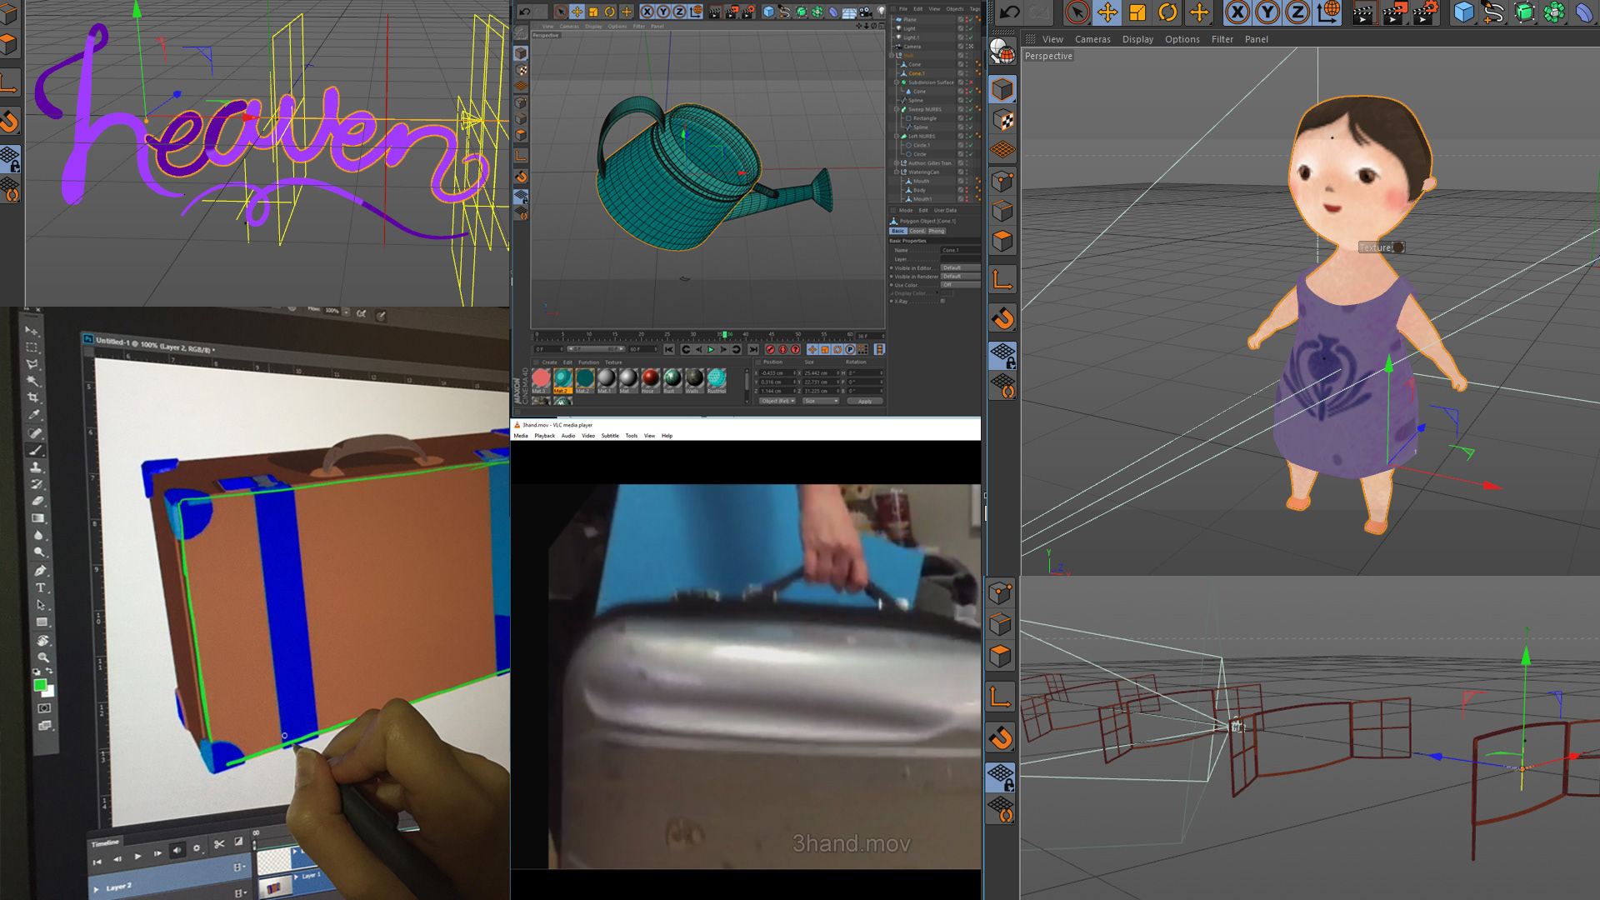Click the Snap magnet icon beside fence viewport
Image resolution: width=1600 pixels, height=900 pixels.
(x=1001, y=737)
